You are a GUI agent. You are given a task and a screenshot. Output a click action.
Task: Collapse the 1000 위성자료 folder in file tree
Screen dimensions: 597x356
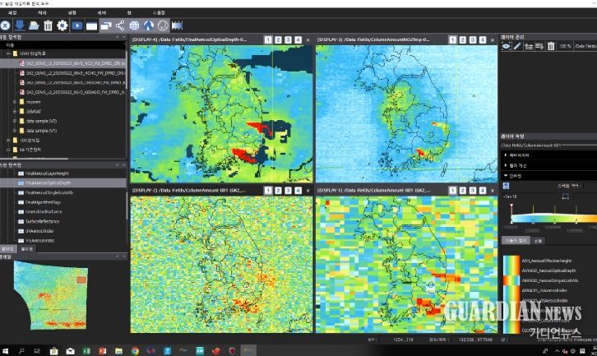pos(8,53)
